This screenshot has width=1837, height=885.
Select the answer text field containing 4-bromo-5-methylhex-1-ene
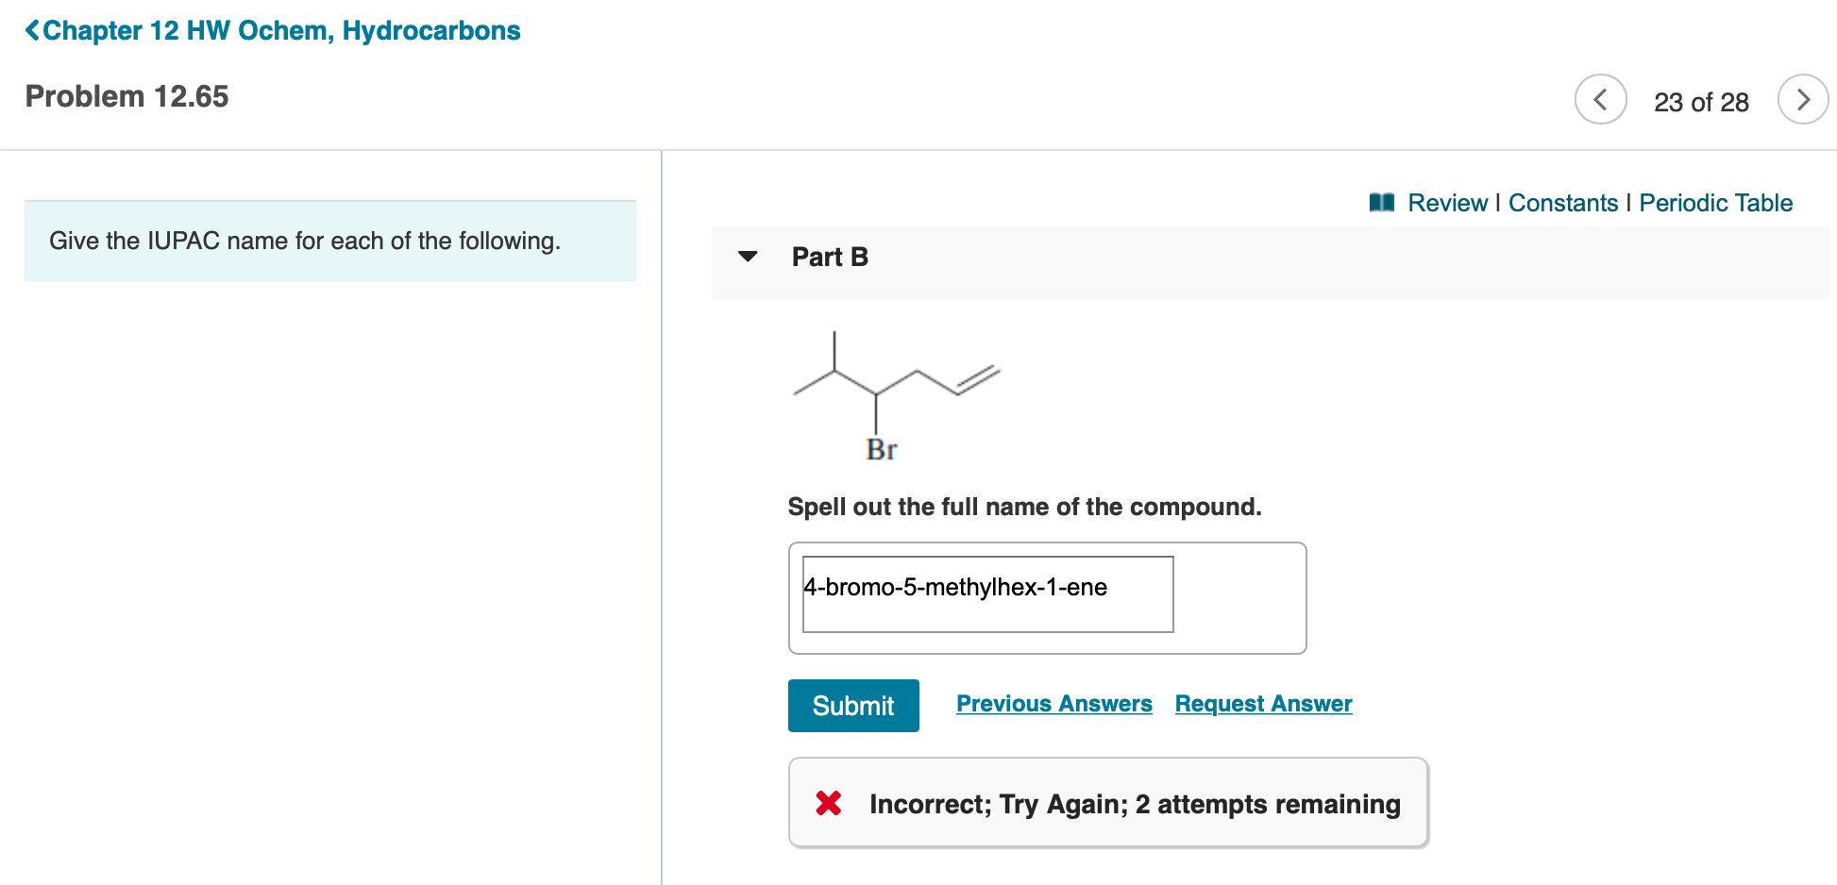[x=986, y=594]
